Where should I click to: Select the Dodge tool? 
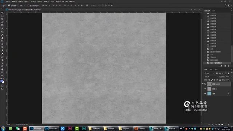pyautogui.click(x=2, y=53)
